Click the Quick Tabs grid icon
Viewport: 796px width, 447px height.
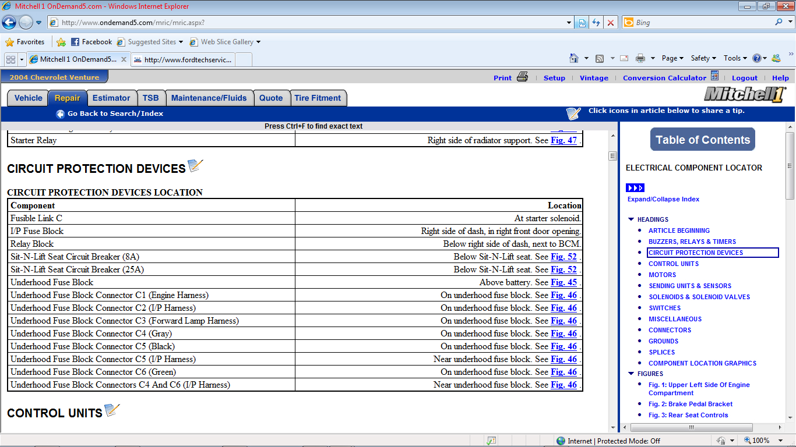(10, 59)
